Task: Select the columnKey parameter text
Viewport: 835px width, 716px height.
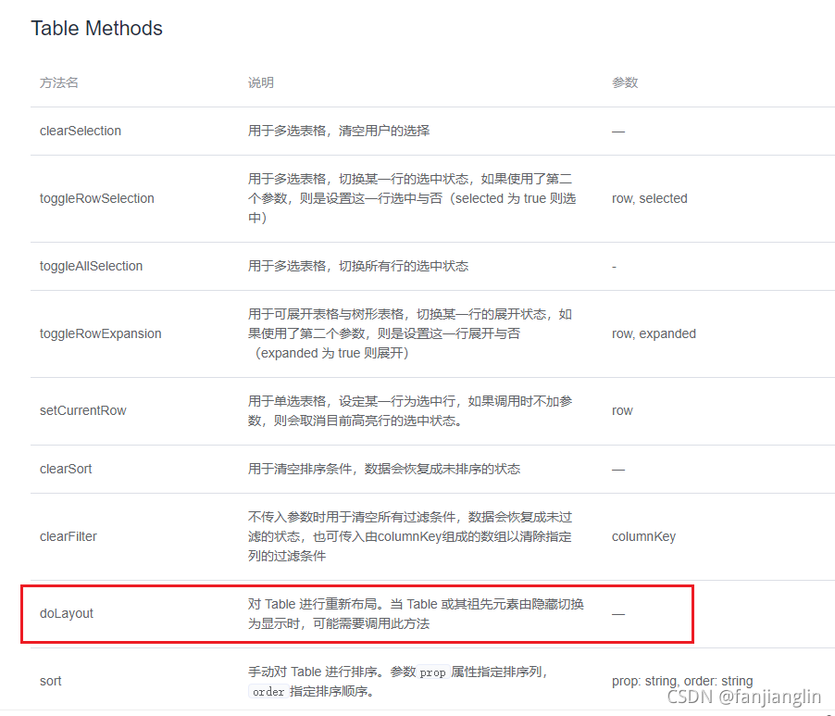Action: 643,536
